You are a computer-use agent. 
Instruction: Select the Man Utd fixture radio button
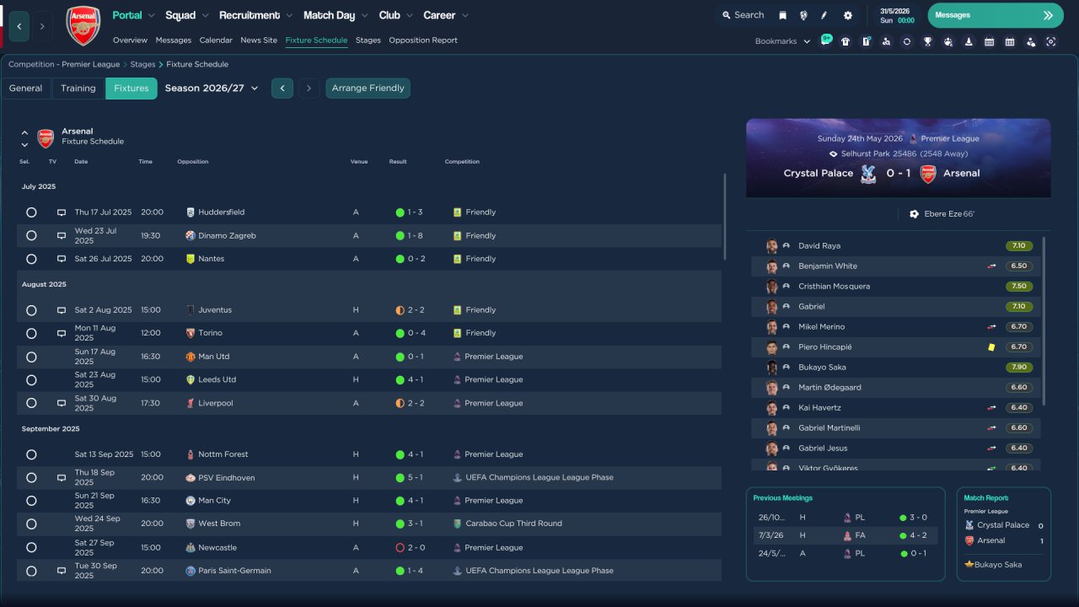(x=31, y=357)
